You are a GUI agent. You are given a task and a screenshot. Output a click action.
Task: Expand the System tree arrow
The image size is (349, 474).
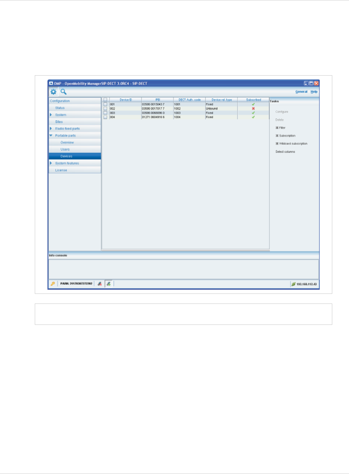[51, 115]
